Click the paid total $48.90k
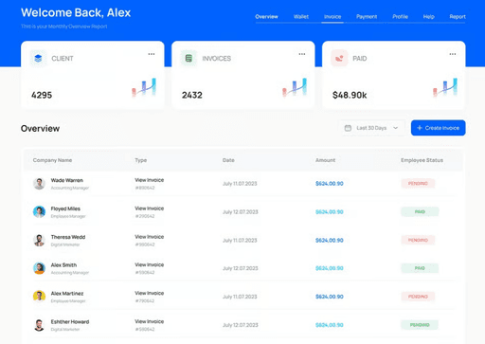 (350, 95)
